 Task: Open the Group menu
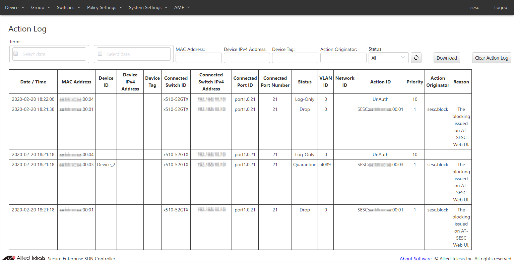tap(41, 7)
